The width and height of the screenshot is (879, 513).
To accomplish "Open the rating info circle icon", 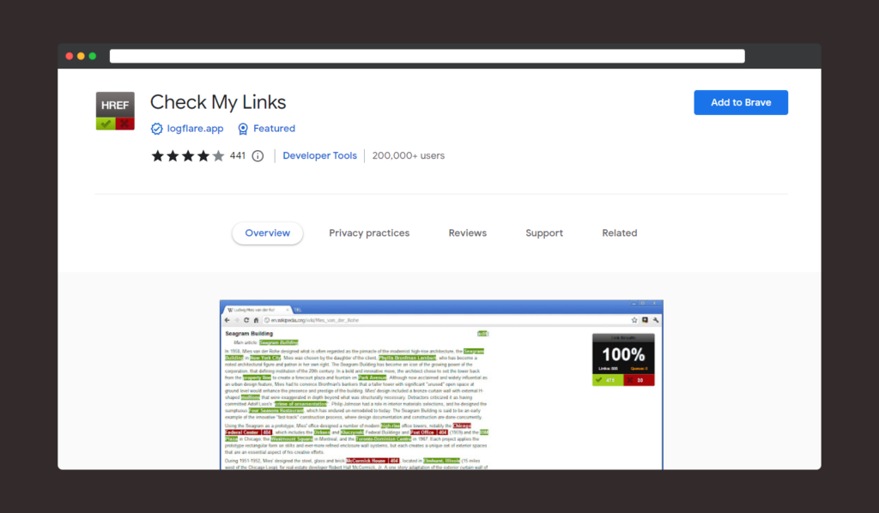I will [258, 155].
